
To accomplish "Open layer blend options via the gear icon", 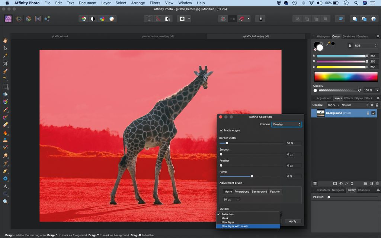I will pyautogui.click(x=371, y=105).
